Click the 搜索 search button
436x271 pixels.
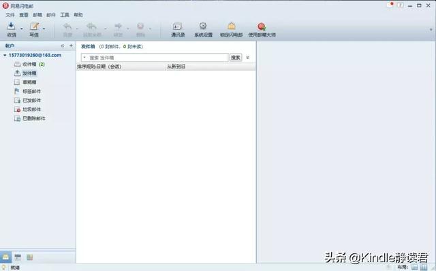[236, 58]
